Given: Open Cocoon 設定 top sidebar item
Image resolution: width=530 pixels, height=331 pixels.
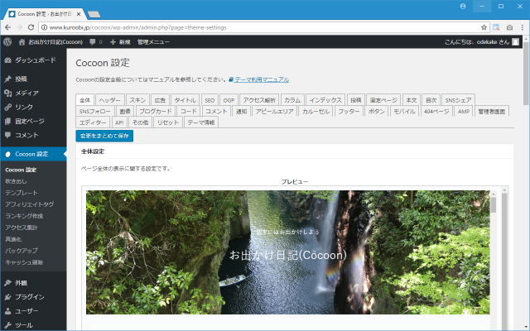Looking at the screenshot, I should 33,154.
